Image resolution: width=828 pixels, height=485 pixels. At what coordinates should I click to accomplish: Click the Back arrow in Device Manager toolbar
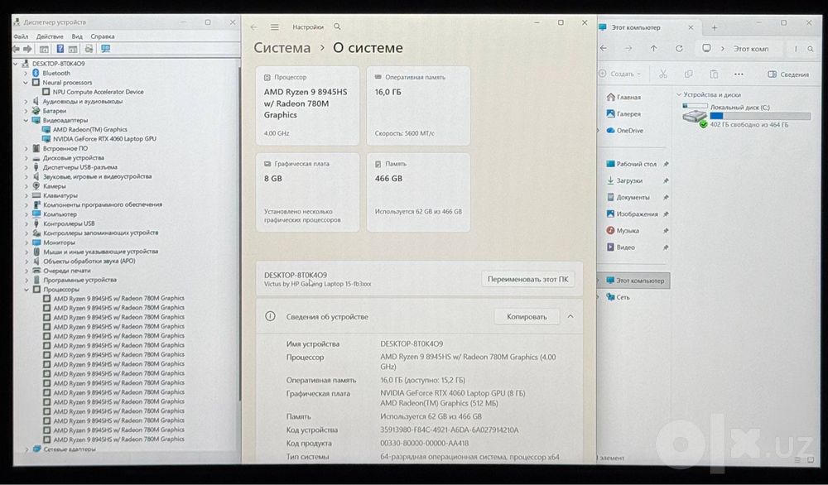(x=16, y=49)
